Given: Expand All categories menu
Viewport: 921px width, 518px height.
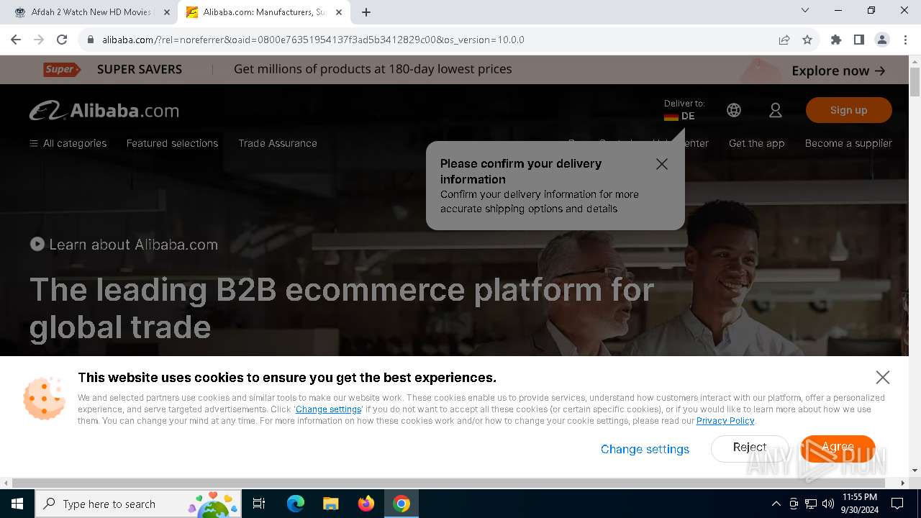Looking at the screenshot, I should pos(68,143).
